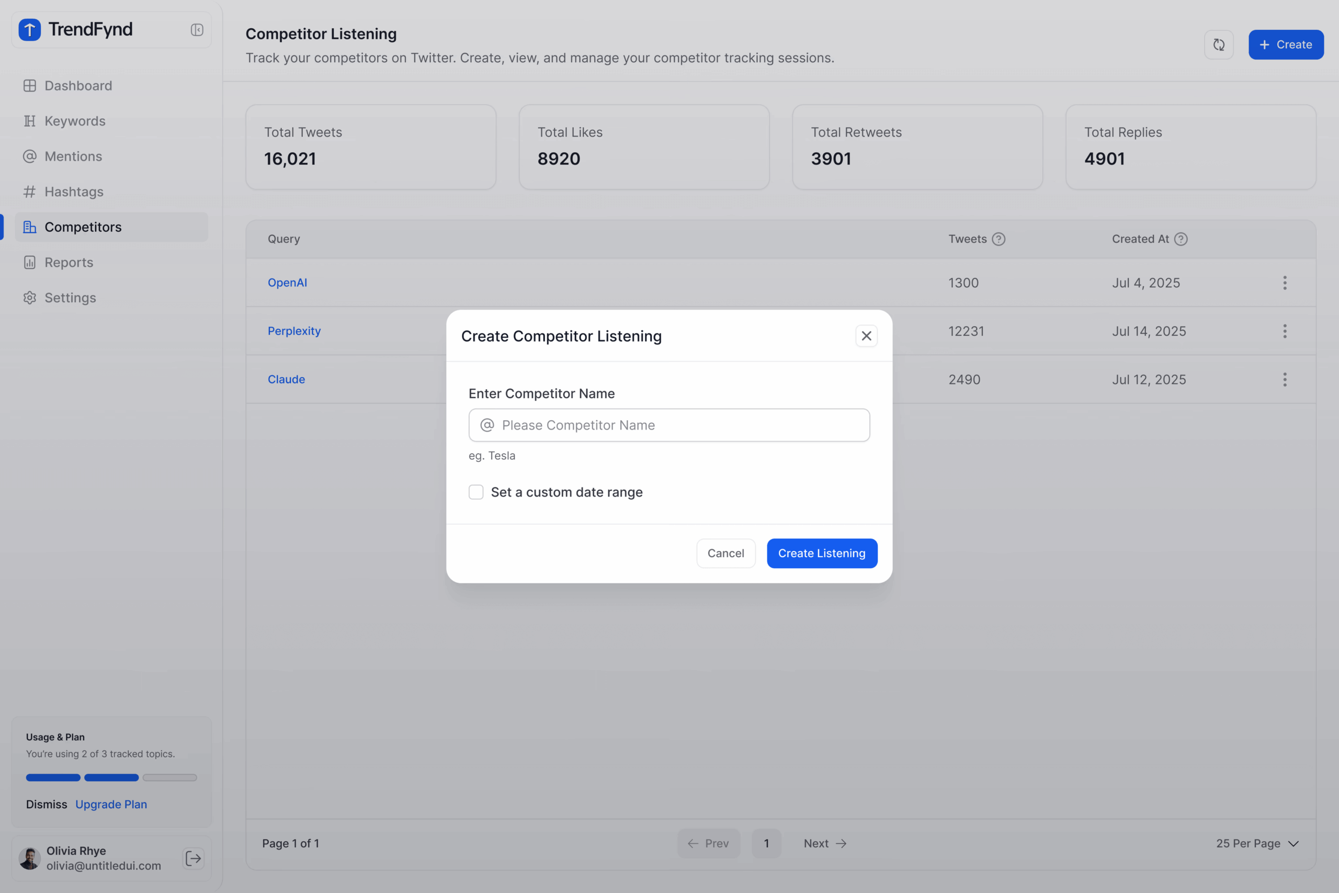Click the Next page button
Viewport: 1339px width, 893px height.
pyautogui.click(x=825, y=843)
